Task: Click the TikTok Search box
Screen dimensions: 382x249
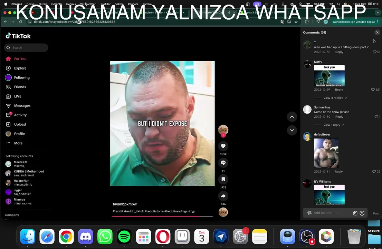Action: (26, 48)
